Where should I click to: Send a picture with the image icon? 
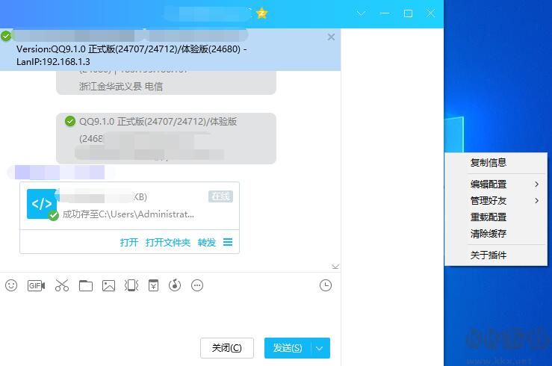click(x=108, y=285)
